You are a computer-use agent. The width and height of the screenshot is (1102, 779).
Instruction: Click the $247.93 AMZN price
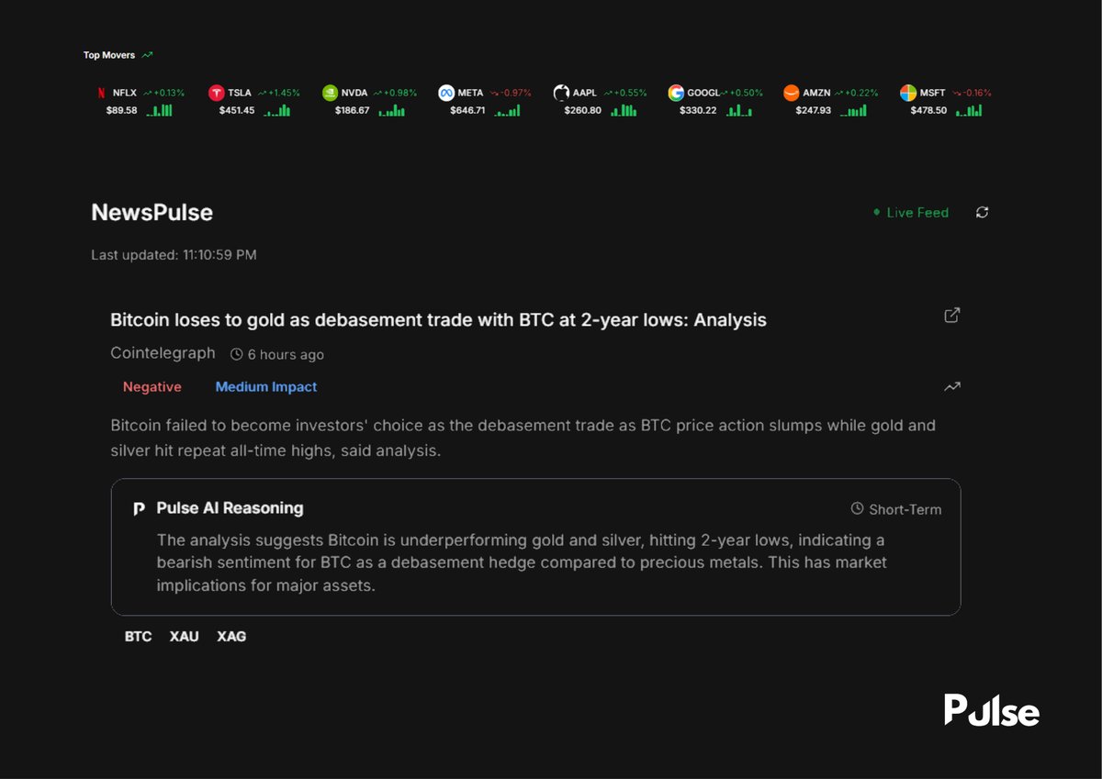point(814,110)
